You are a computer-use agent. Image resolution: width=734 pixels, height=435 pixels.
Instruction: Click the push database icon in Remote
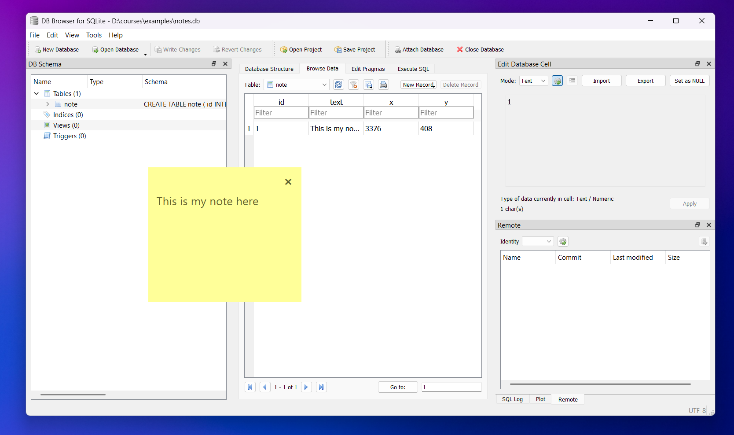704,242
